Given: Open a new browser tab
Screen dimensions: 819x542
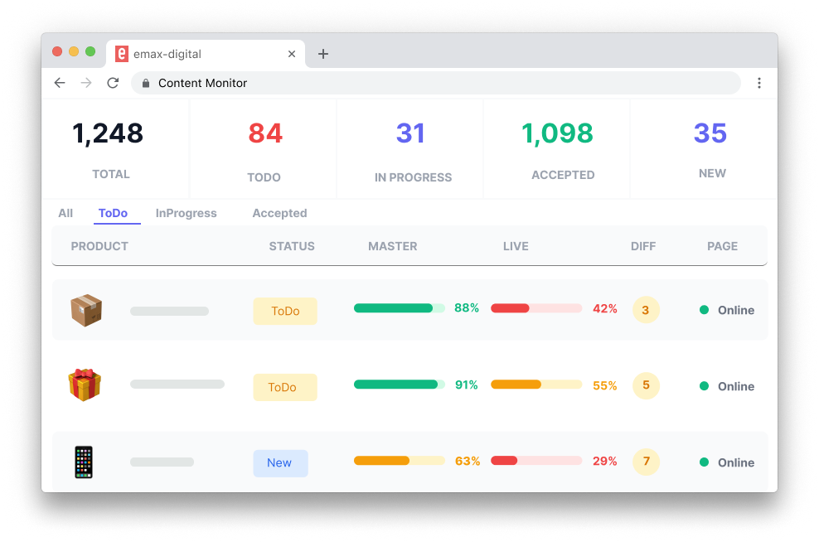Looking at the screenshot, I should (323, 54).
